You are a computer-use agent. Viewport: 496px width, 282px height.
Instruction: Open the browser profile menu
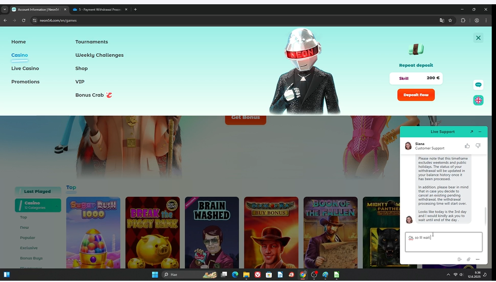pyautogui.click(x=477, y=20)
